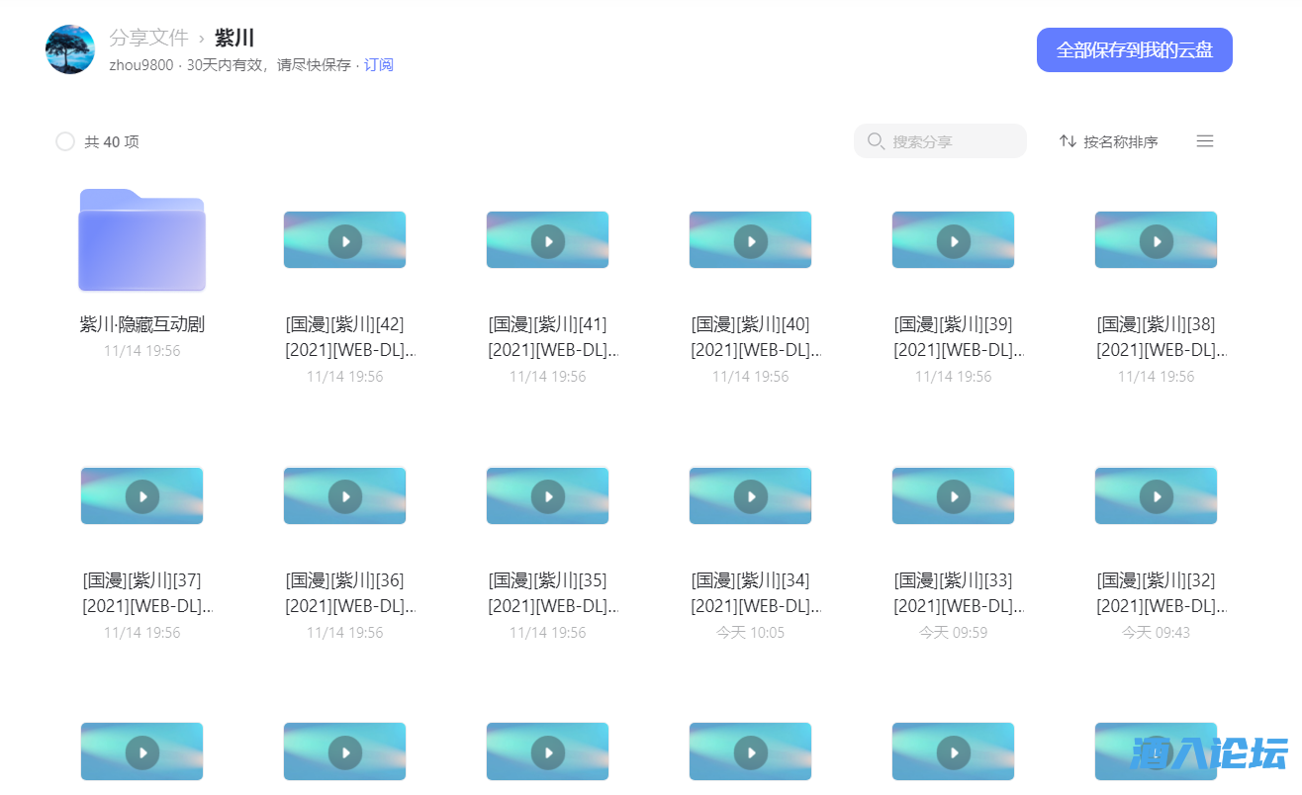Select all items using the circle checkbox
The width and height of the screenshot is (1302, 795).
[65, 140]
